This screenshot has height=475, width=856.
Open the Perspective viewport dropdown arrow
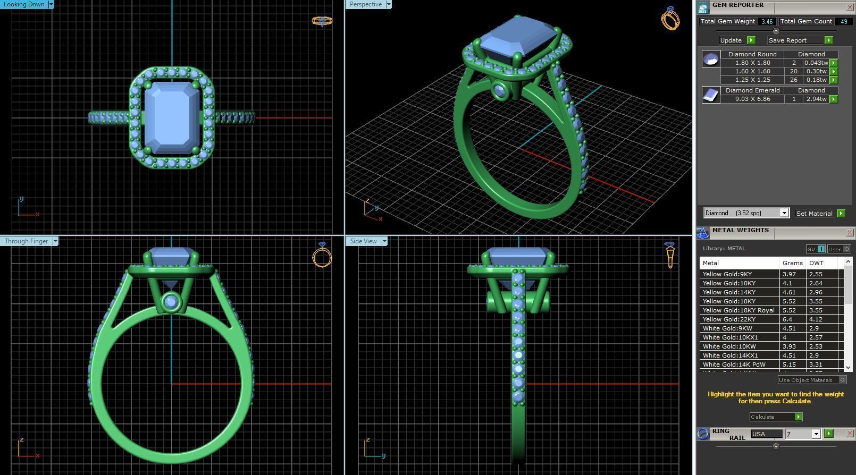coord(388,4)
